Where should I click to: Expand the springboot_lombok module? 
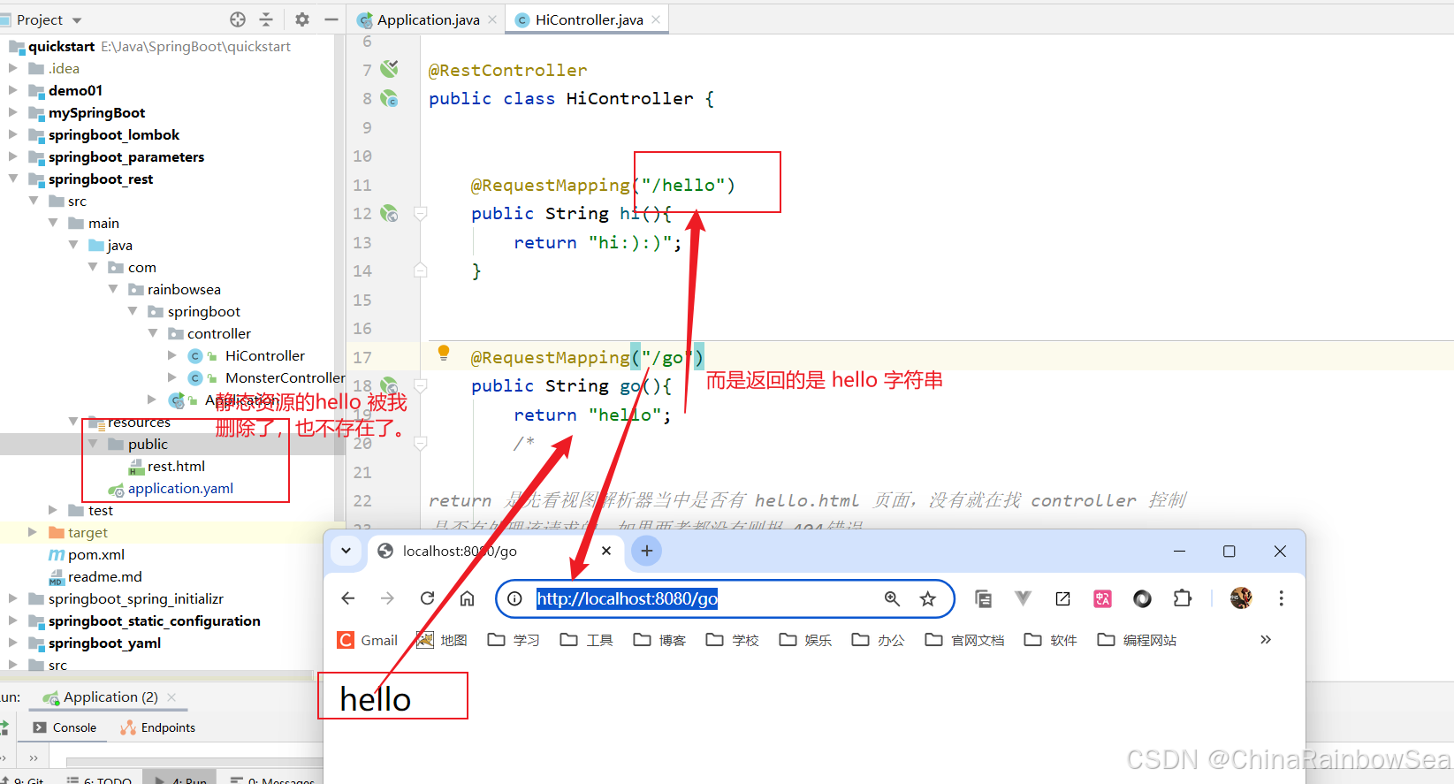tap(12, 134)
